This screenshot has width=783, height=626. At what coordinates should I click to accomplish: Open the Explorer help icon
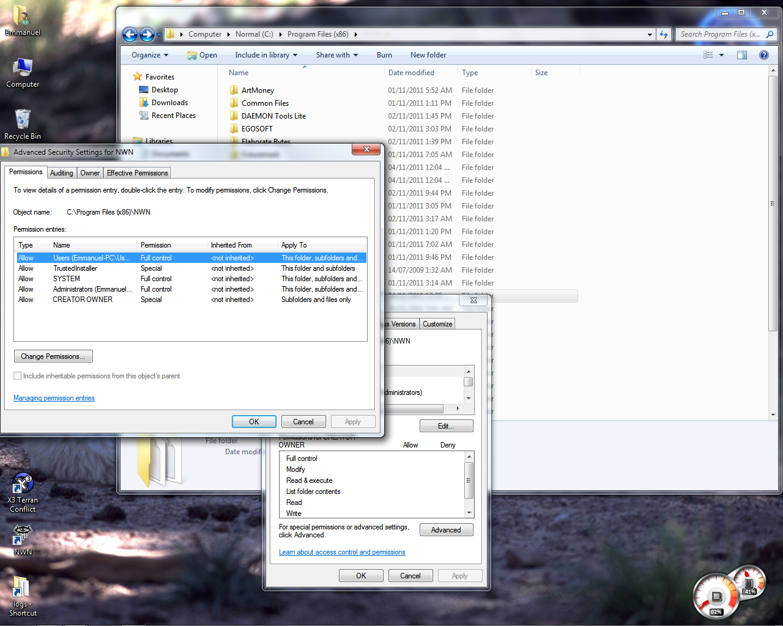click(763, 55)
